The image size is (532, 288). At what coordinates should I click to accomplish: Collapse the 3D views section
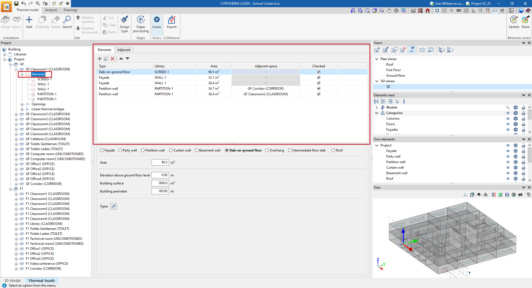coord(377,81)
